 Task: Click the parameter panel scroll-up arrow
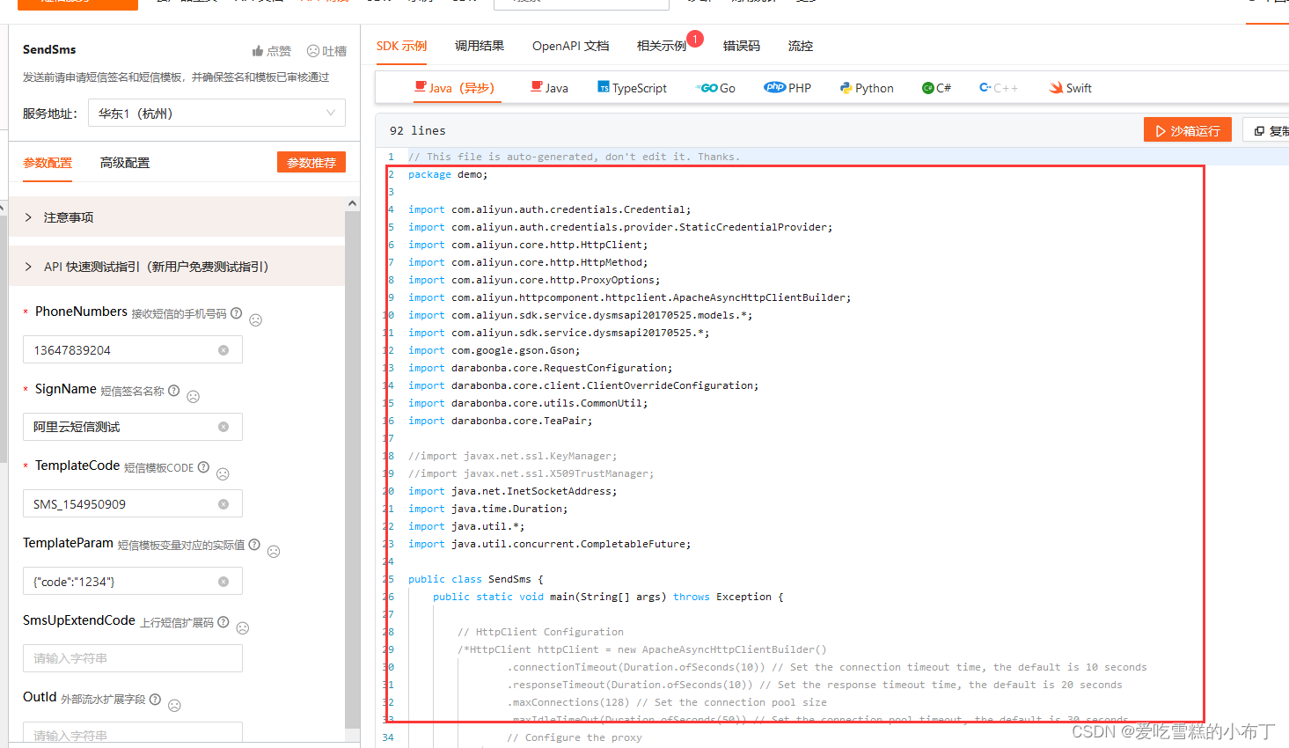point(352,203)
